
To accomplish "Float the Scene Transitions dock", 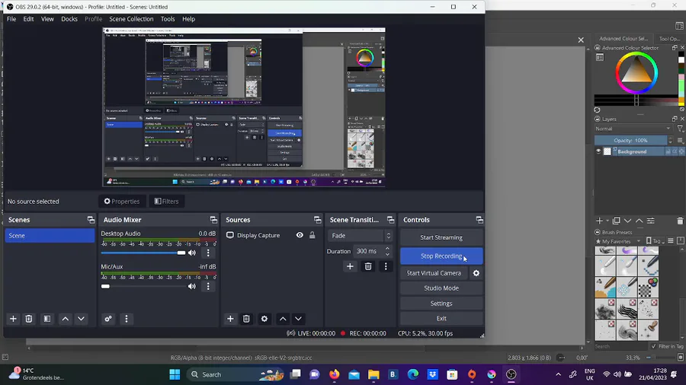I will pyautogui.click(x=390, y=220).
